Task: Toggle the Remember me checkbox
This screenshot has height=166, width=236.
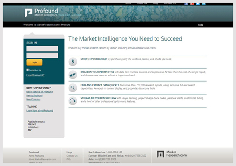Action: click(27, 70)
